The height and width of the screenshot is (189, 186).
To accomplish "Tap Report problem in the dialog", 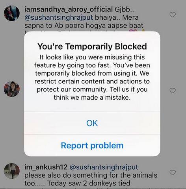I will click(92, 145).
